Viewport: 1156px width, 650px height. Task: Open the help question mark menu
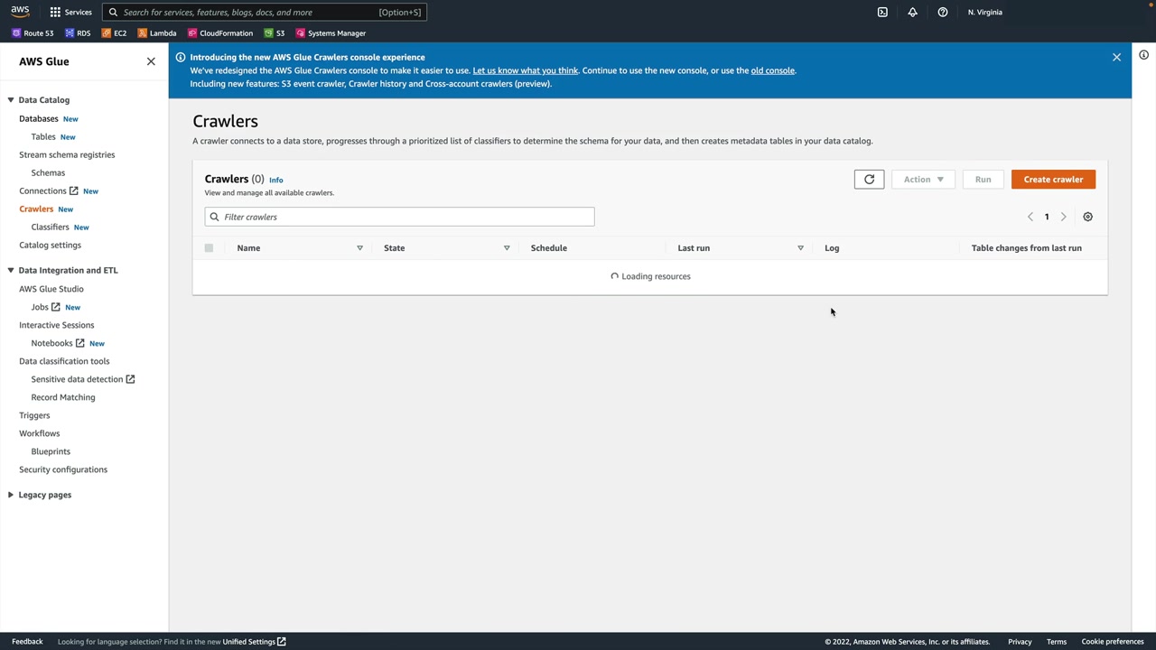pos(943,12)
